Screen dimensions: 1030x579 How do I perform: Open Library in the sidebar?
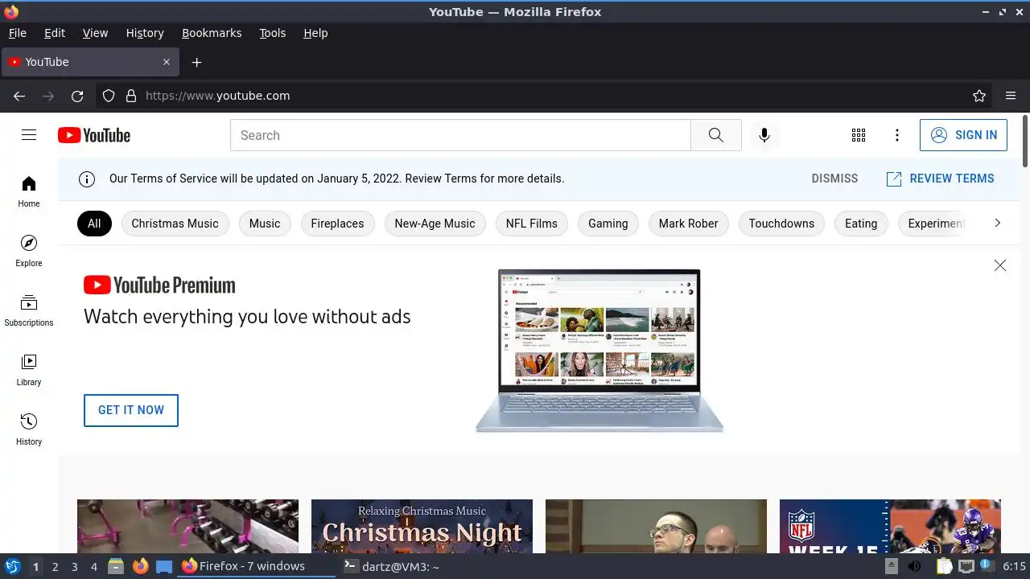click(29, 370)
